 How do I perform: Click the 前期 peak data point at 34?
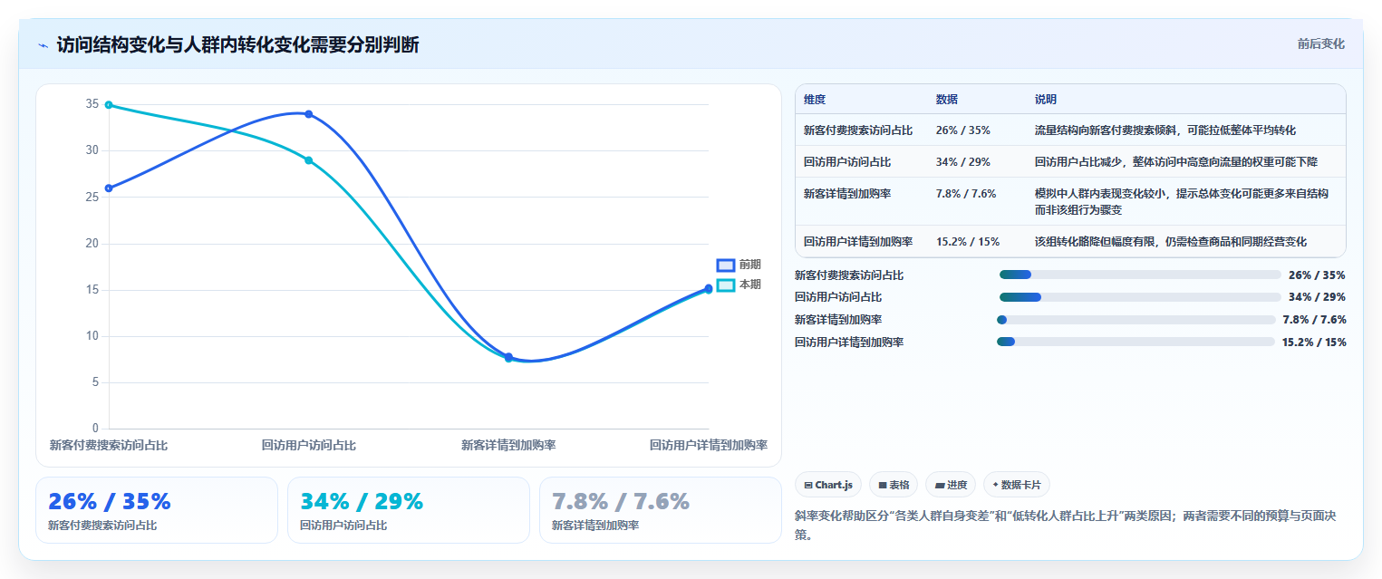(309, 114)
